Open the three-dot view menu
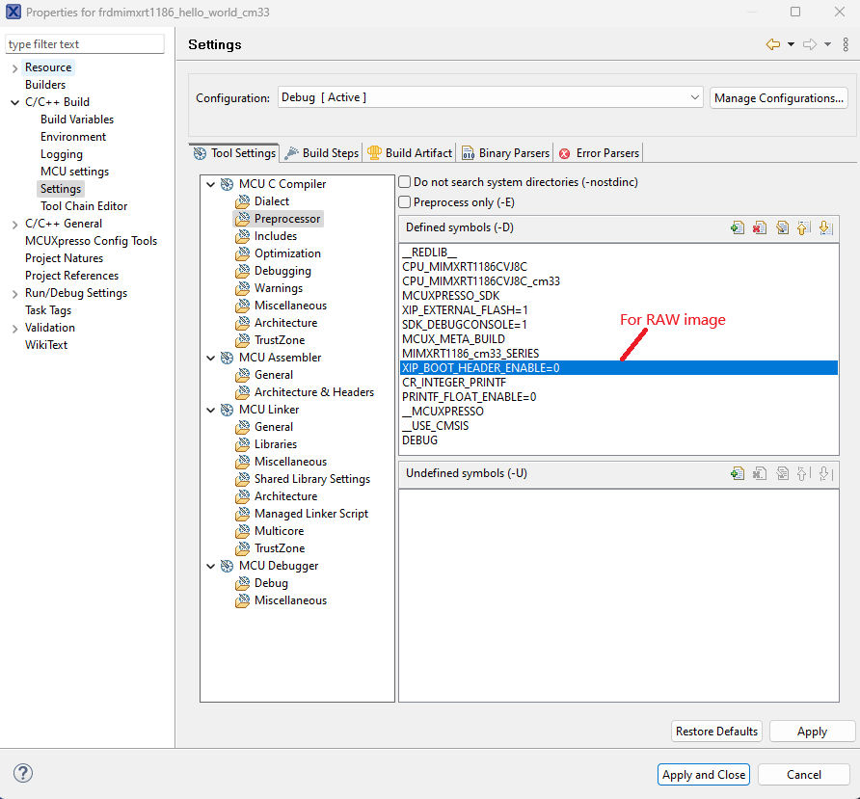 pos(846,44)
